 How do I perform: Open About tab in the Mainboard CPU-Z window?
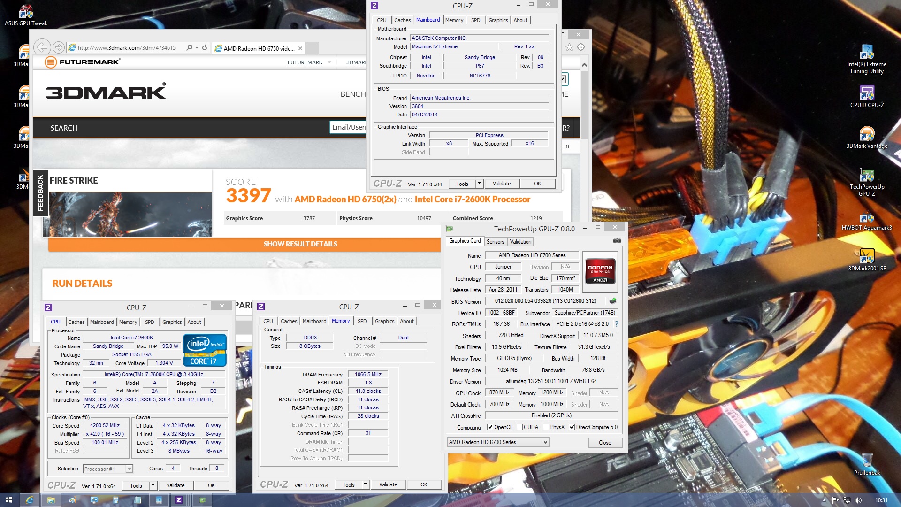pos(520,20)
